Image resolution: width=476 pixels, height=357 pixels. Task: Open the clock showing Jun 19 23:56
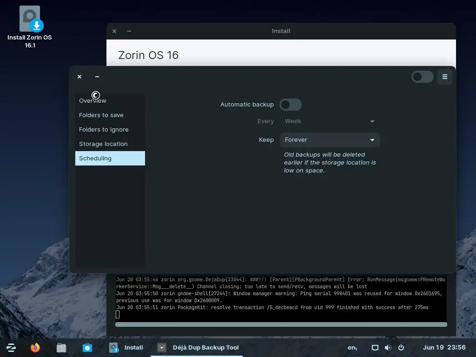point(444,348)
